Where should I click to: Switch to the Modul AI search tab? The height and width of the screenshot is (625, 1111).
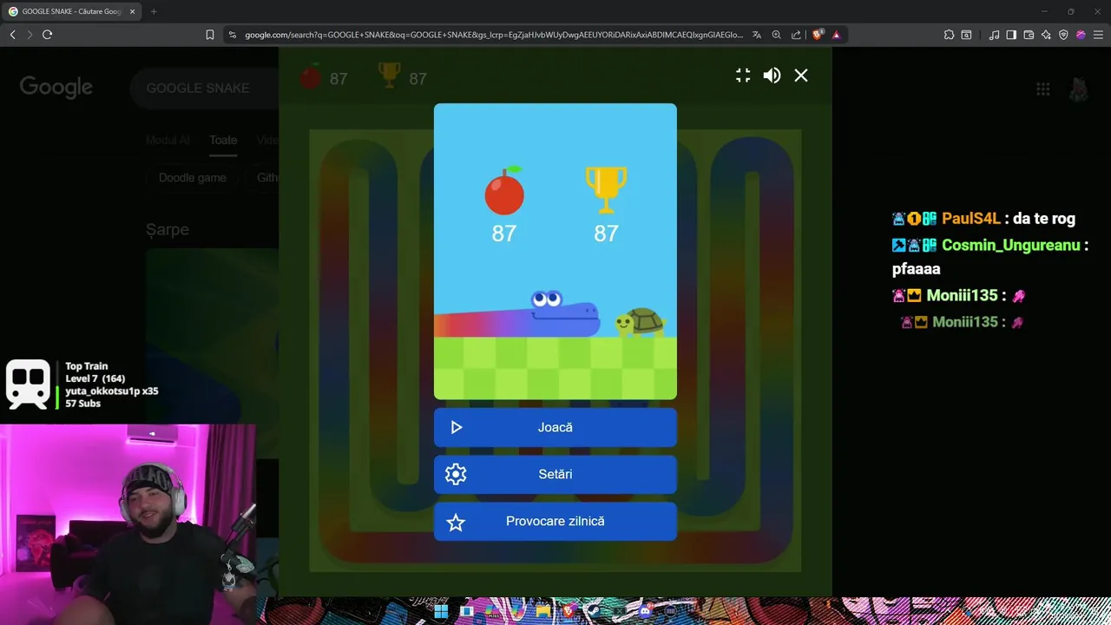(x=168, y=140)
